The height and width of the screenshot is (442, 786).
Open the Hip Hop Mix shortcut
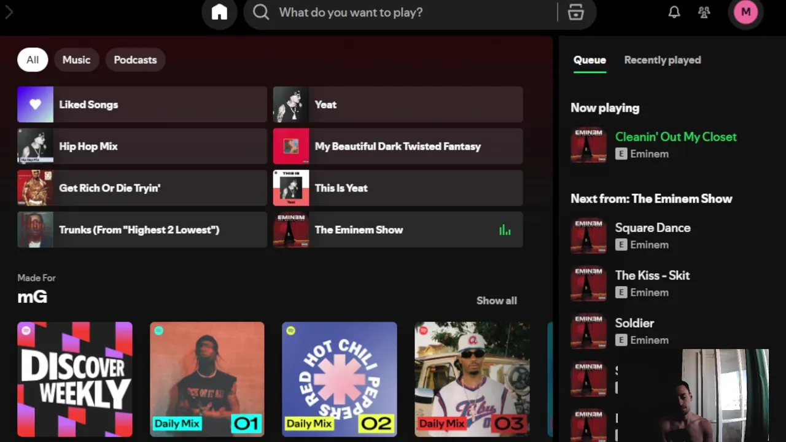coord(142,146)
